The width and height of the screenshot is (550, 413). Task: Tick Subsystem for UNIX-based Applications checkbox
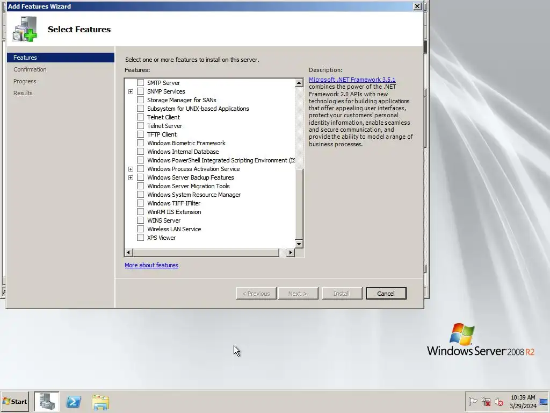(x=140, y=109)
